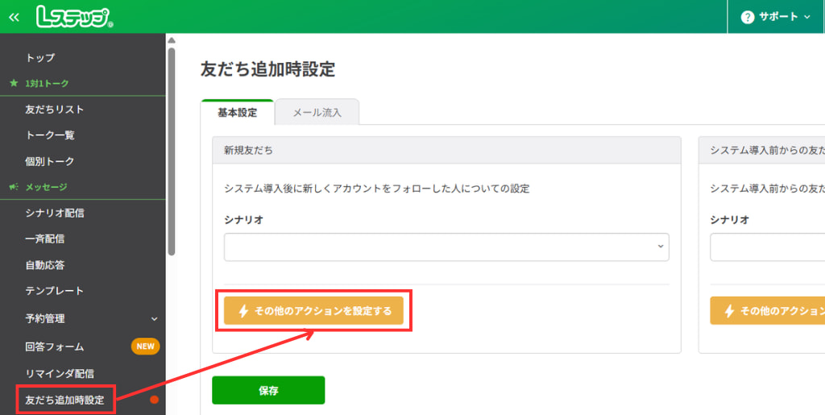Click the question mark support icon
Image resolution: width=825 pixels, height=415 pixels.
point(747,17)
